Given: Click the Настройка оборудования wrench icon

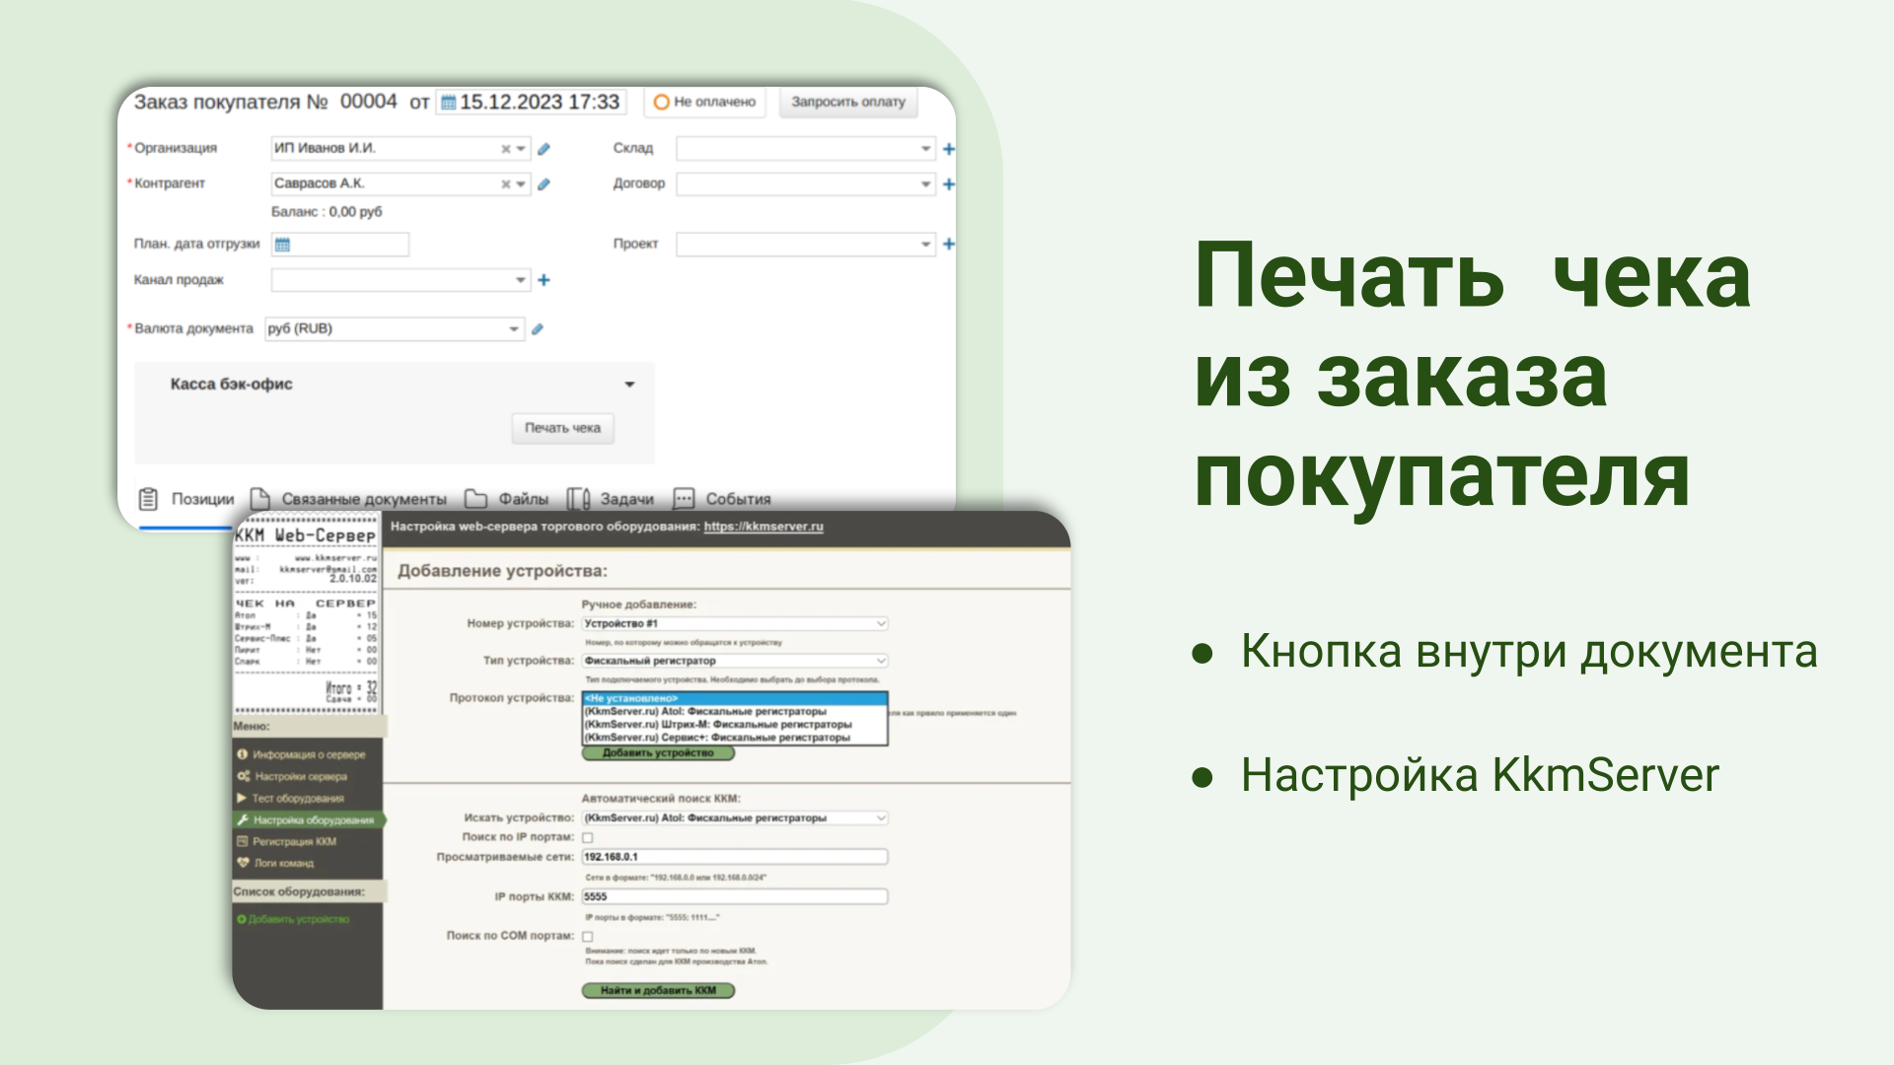Looking at the screenshot, I should pos(243,819).
